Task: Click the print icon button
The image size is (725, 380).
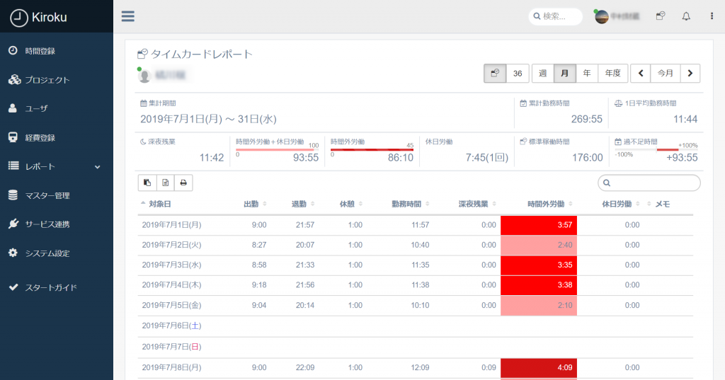Action: pos(183,183)
